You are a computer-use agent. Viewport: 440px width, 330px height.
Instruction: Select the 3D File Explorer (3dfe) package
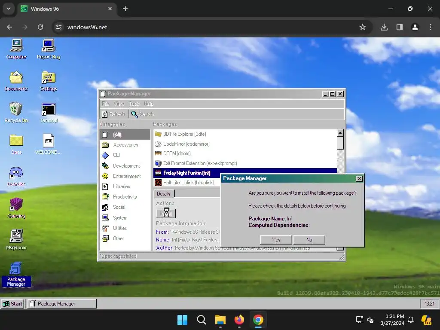tap(245, 134)
